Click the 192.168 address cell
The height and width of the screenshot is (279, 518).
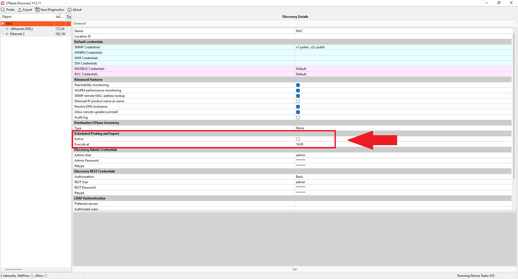pyautogui.click(x=60, y=34)
